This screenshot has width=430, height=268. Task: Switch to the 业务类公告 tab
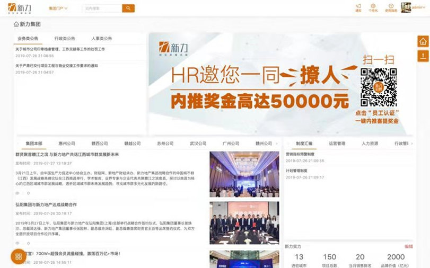pos(28,39)
